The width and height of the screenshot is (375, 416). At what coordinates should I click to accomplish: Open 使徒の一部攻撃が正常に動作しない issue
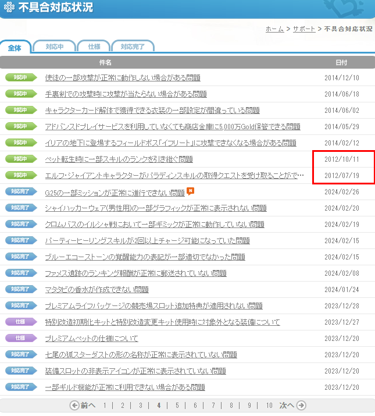point(123,77)
